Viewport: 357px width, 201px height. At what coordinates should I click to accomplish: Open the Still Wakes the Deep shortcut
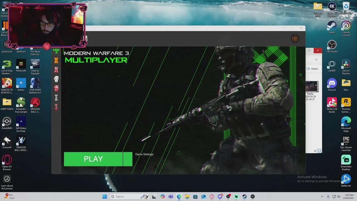point(21,124)
